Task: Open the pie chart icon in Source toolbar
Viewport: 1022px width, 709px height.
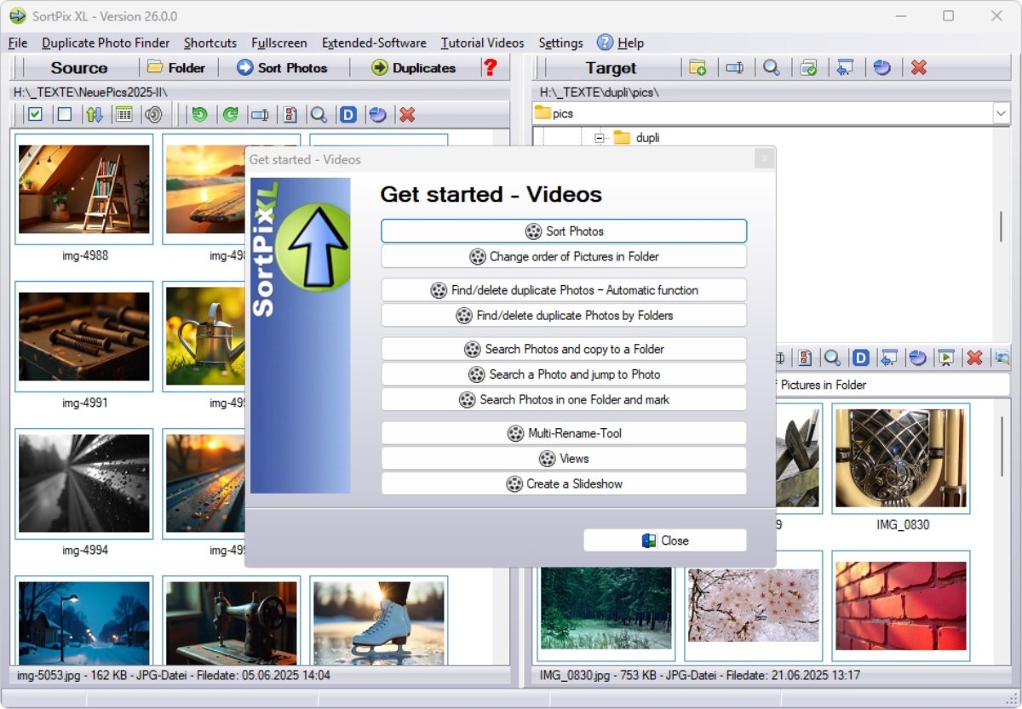Action: pyautogui.click(x=377, y=114)
